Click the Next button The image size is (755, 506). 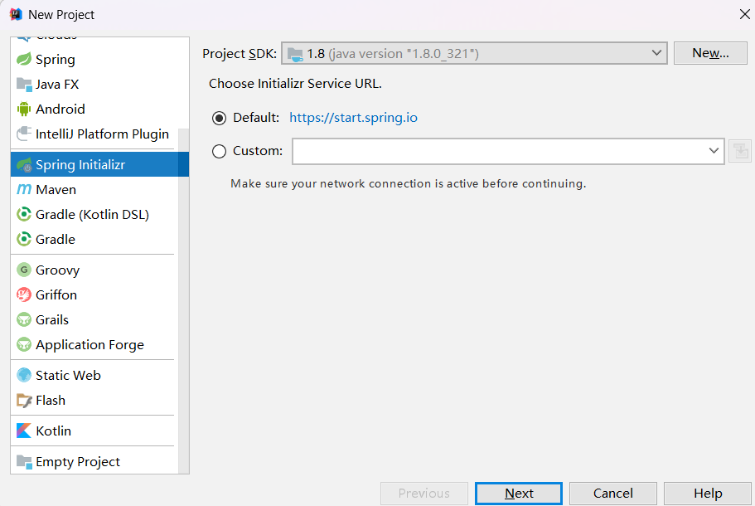tap(519, 494)
